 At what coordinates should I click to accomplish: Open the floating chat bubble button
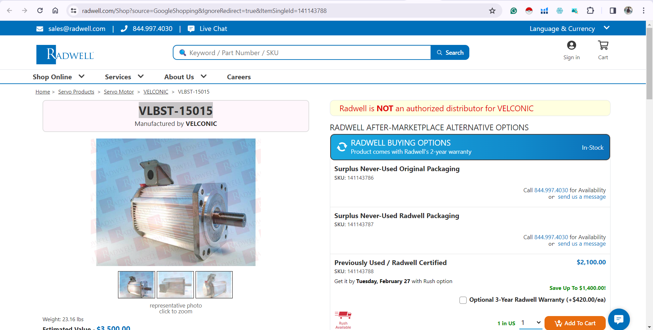(619, 319)
